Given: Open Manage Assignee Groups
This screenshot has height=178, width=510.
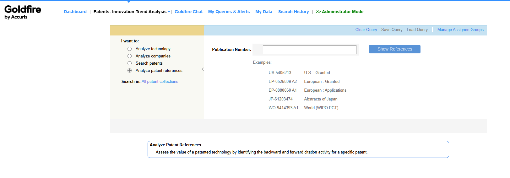Looking at the screenshot, I should click(460, 30).
